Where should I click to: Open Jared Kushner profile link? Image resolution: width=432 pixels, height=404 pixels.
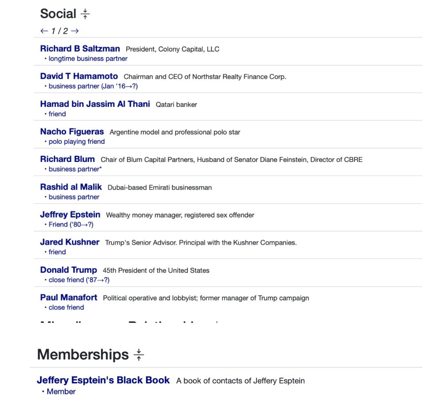tap(70, 242)
